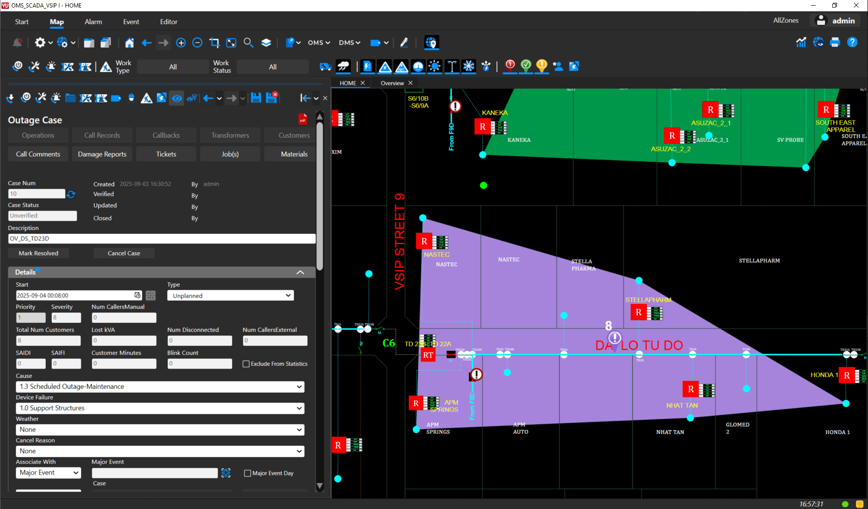Click the printer icon
868x509 pixels.
pos(835,42)
